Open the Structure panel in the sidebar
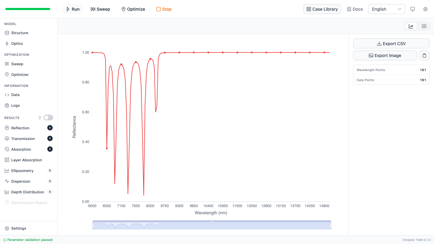 (19, 33)
